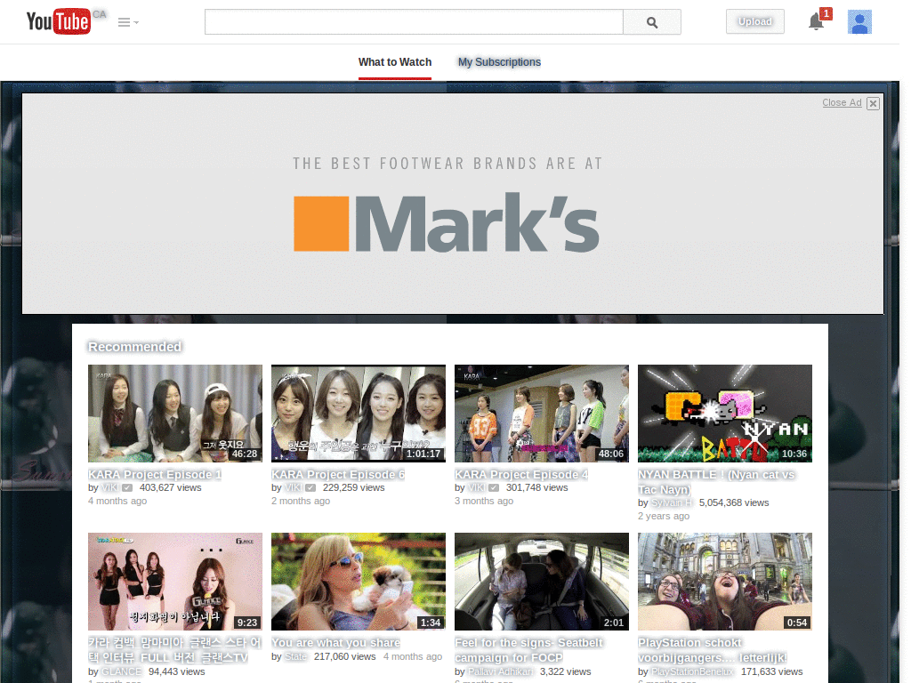Open the YouTube home logo

[x=59, y=21]
